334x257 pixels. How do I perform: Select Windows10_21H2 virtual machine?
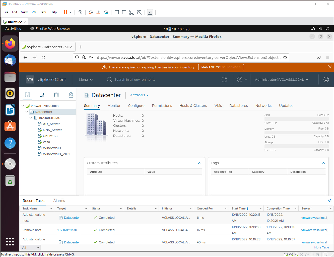tap(56, 154)
